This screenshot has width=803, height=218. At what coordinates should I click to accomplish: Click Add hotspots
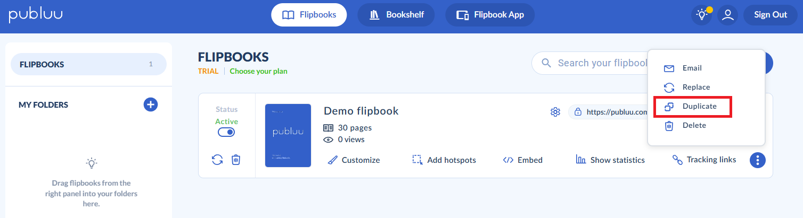coord(444,160)
